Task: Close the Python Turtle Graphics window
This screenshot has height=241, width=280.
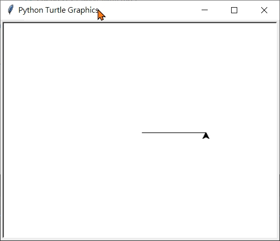Action: coord(264,10)
